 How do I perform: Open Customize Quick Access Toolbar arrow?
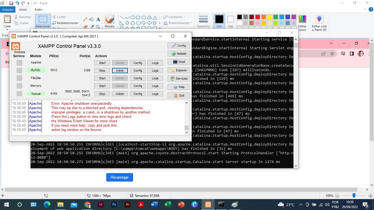[x=28, y=3]
